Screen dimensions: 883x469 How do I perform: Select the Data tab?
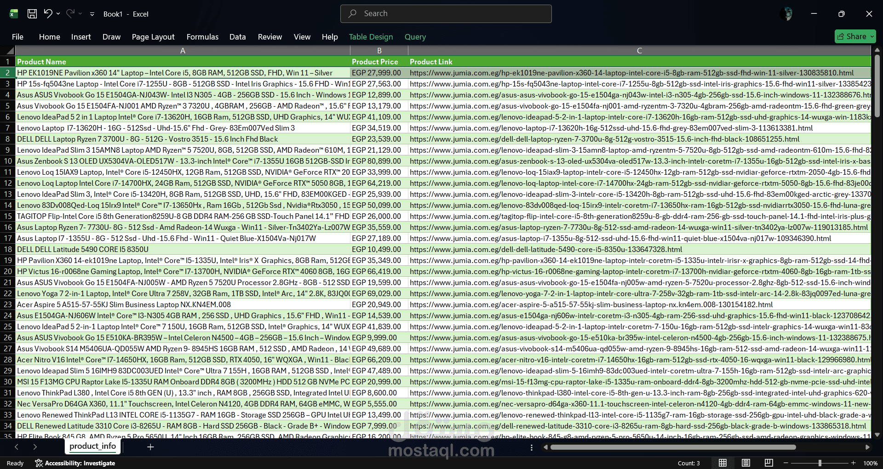(238, 37)
